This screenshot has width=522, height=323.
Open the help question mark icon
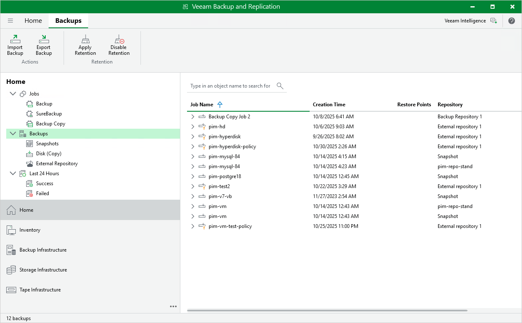tap(512, 21)
